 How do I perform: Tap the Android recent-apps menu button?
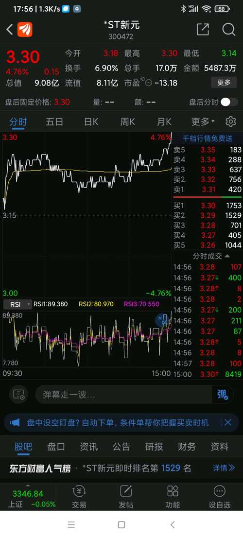[x=71, y=524]
